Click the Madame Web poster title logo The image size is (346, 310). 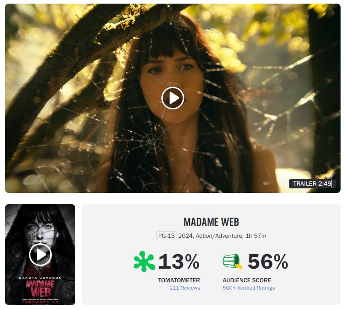coord(40,289)
